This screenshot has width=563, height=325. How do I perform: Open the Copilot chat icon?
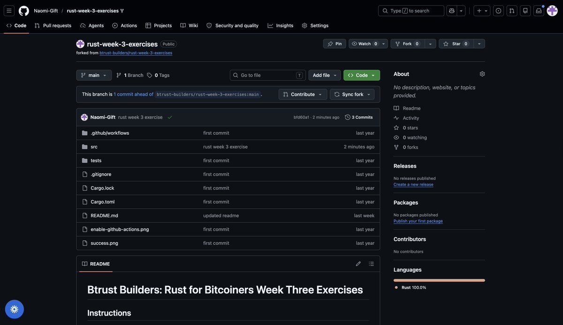point(452,11)
